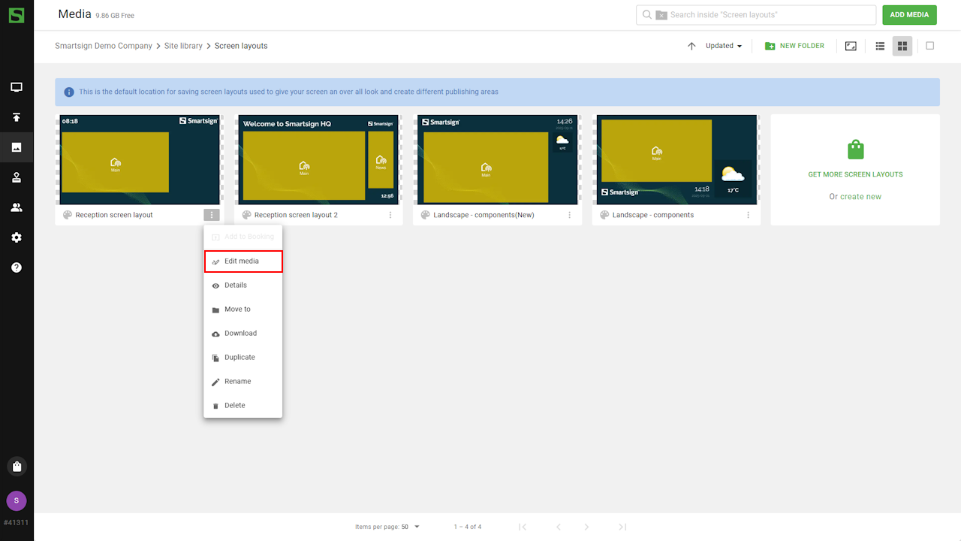Open Landscape - components layout thumbnail
Image resolution: width=961 pixels, height=541 pixels.
point(676,159)
